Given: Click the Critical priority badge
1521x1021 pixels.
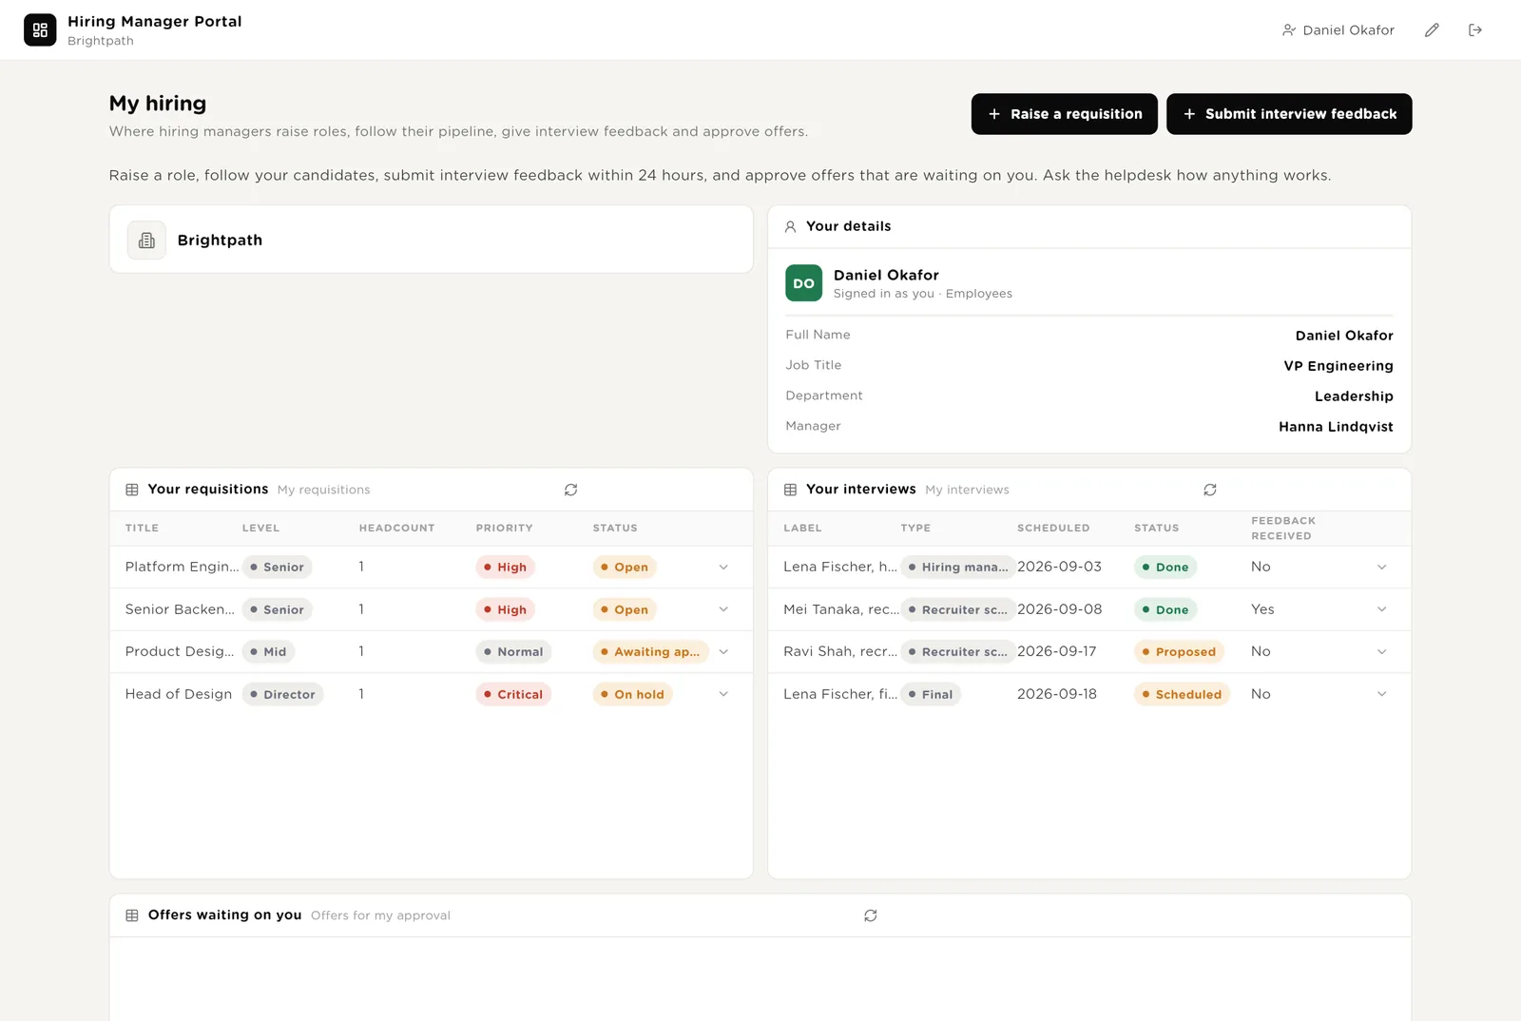Looking at the screenshot, I should point(513,695).
